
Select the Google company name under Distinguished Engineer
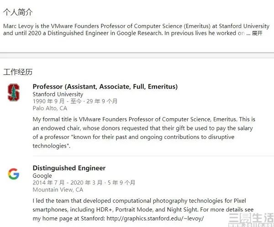coord(42,176)
